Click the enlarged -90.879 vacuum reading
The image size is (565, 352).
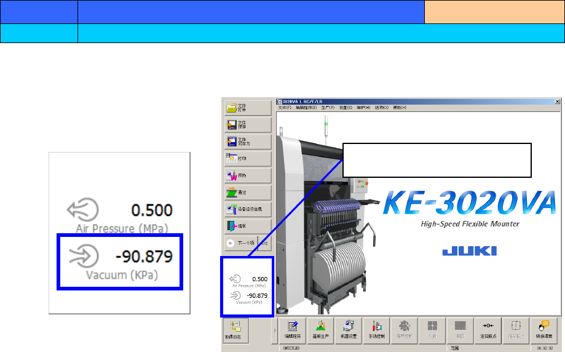point(144,257)
